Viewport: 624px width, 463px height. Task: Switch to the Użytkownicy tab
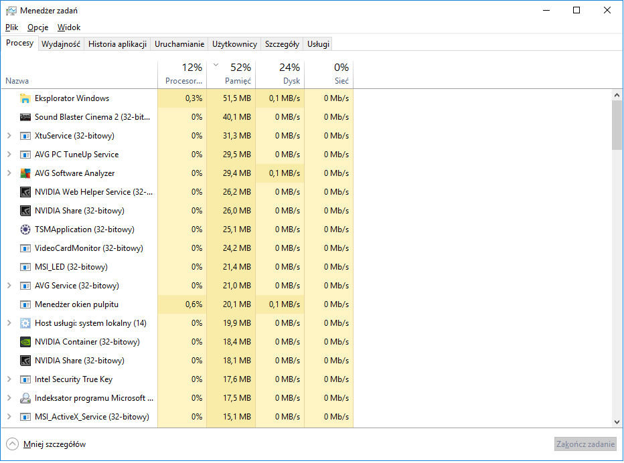click(x=234, y=44)
